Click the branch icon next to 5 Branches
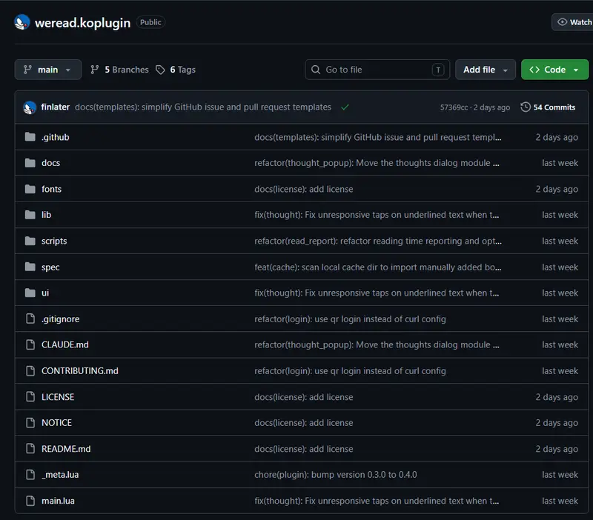 click(95, 70)
